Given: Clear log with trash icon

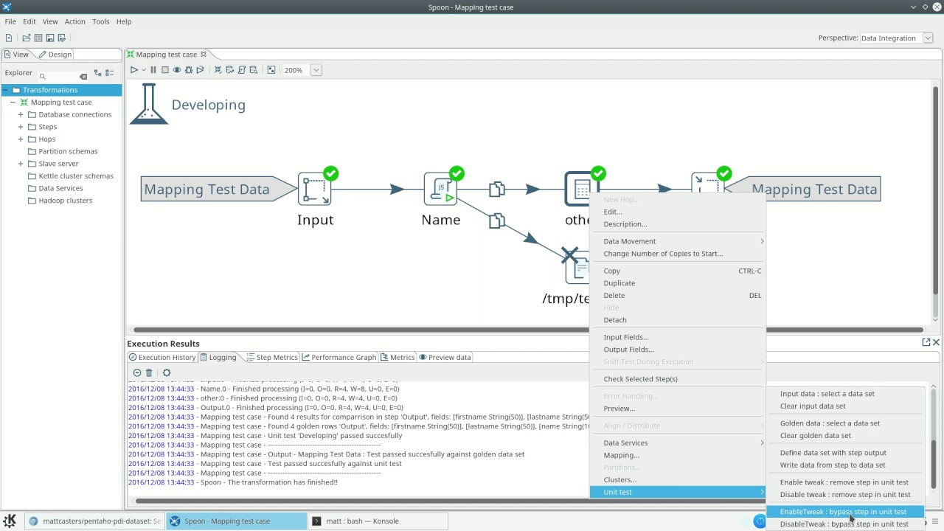Looking at the screenshot, I should 149,373.
